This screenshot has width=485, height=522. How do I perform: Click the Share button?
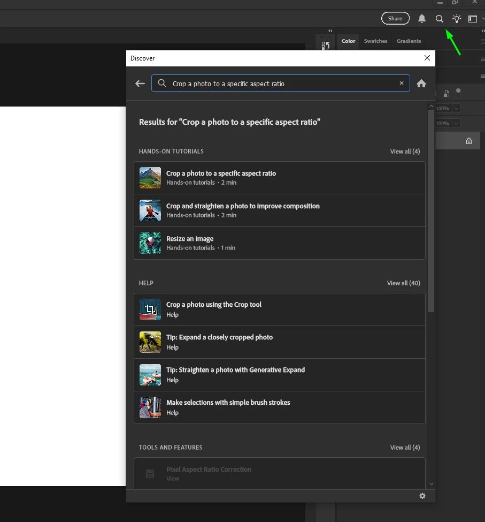395,18
